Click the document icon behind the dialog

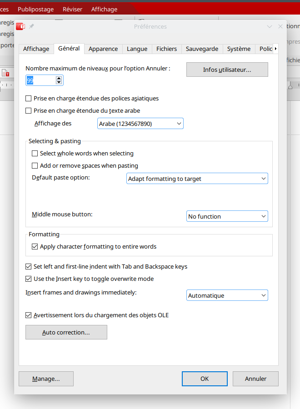pos(5,73)
